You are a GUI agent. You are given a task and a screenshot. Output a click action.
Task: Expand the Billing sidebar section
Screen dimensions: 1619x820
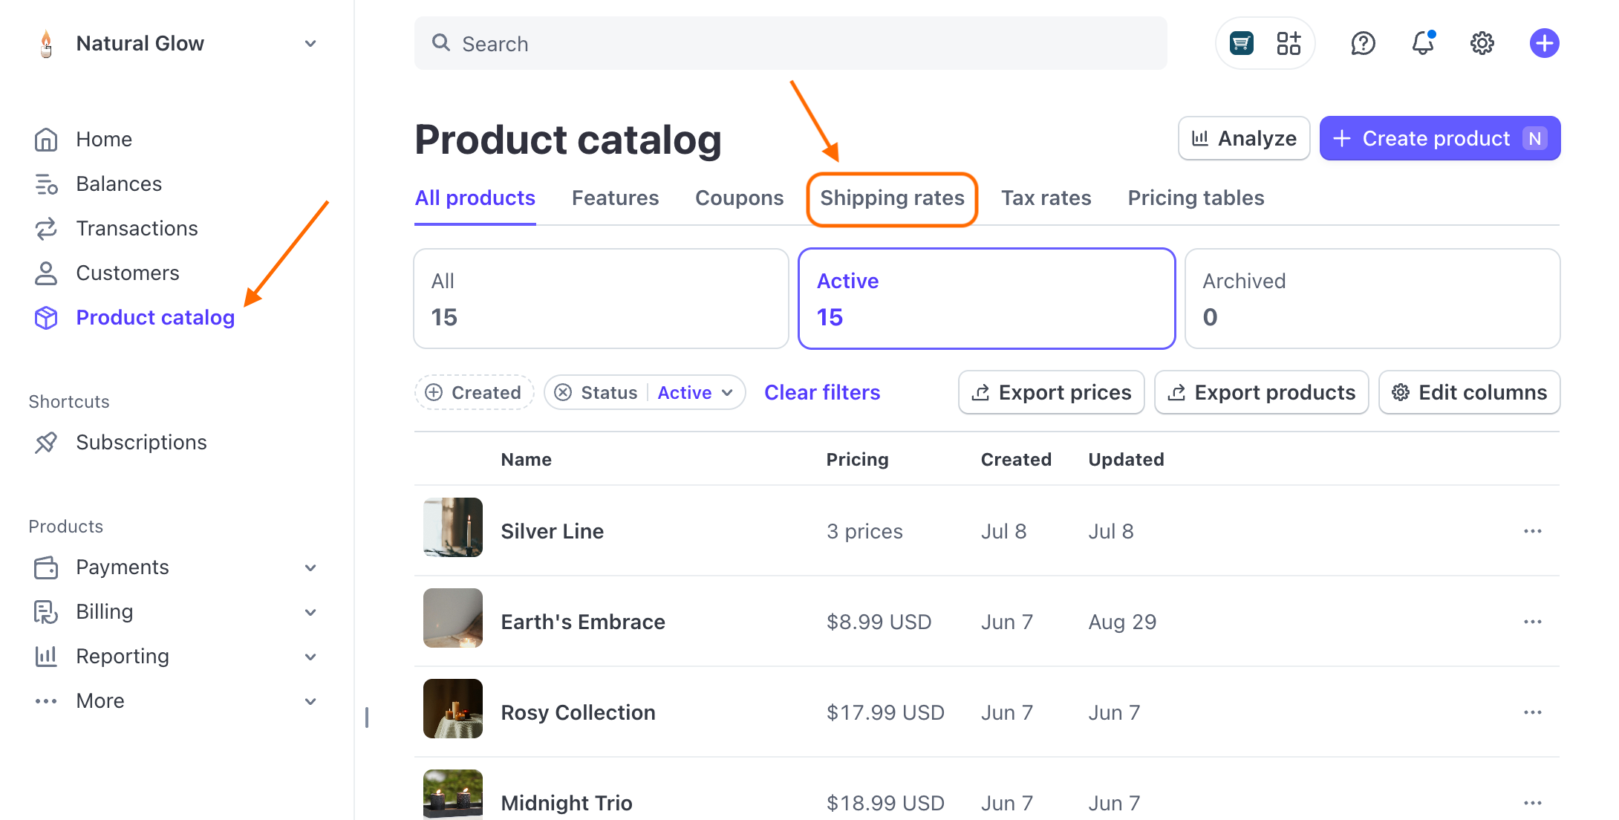[x=105, y=611]
